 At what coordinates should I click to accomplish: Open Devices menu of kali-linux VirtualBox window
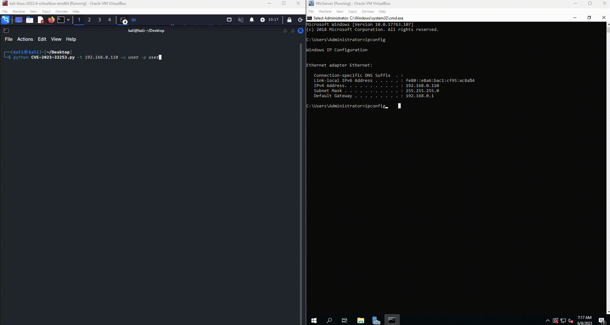point(61,11)
